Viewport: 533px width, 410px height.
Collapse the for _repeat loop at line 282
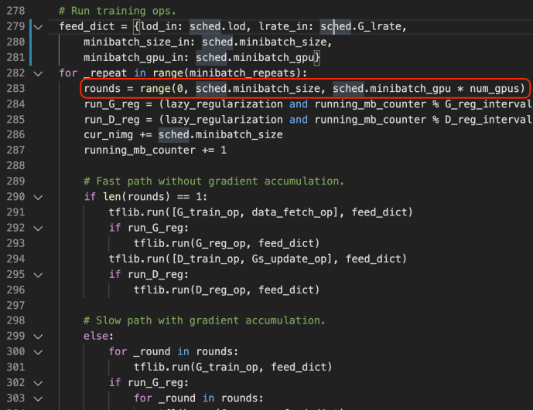pyautogui.click(x=39, y=73)
